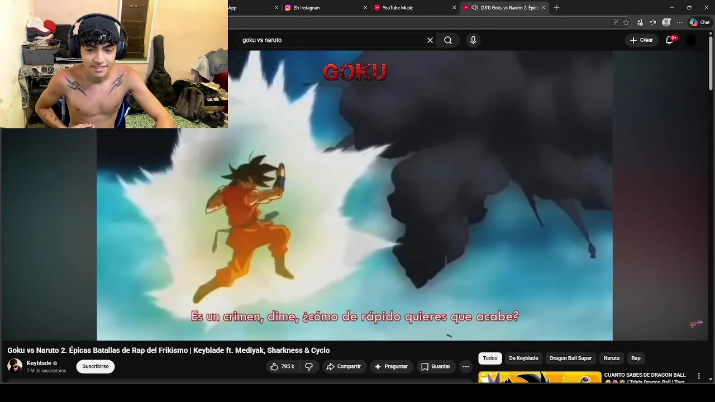Close the Goku vs Naruto tab
The width and height of the screenshot is (715, 402).
(543, 8)
